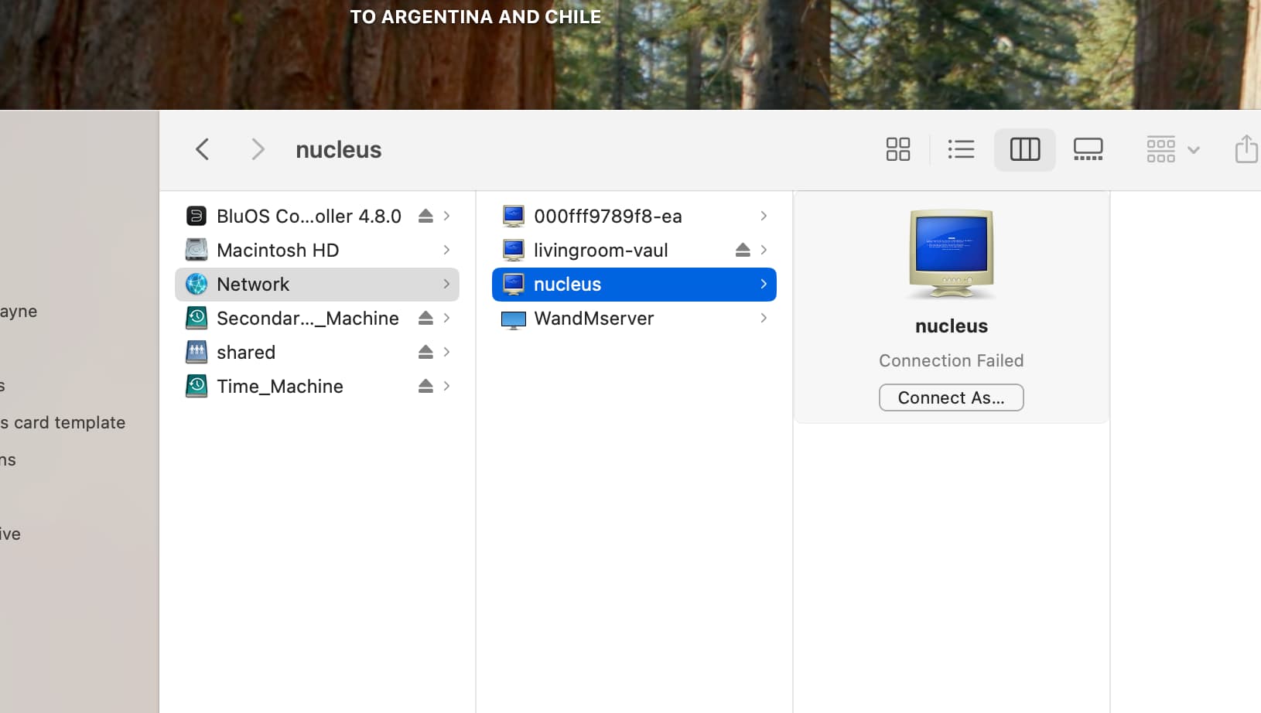Click the Secondar..._Machine backup disk icon
The width and height of the screenshot is (1261, 713).
[196, 318]
